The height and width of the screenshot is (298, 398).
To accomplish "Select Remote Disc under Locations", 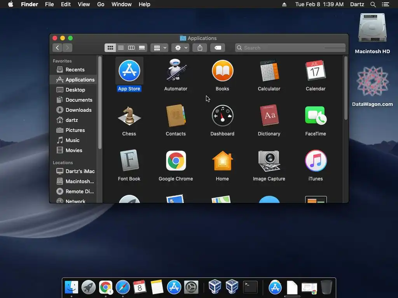I will coord(73,192).
